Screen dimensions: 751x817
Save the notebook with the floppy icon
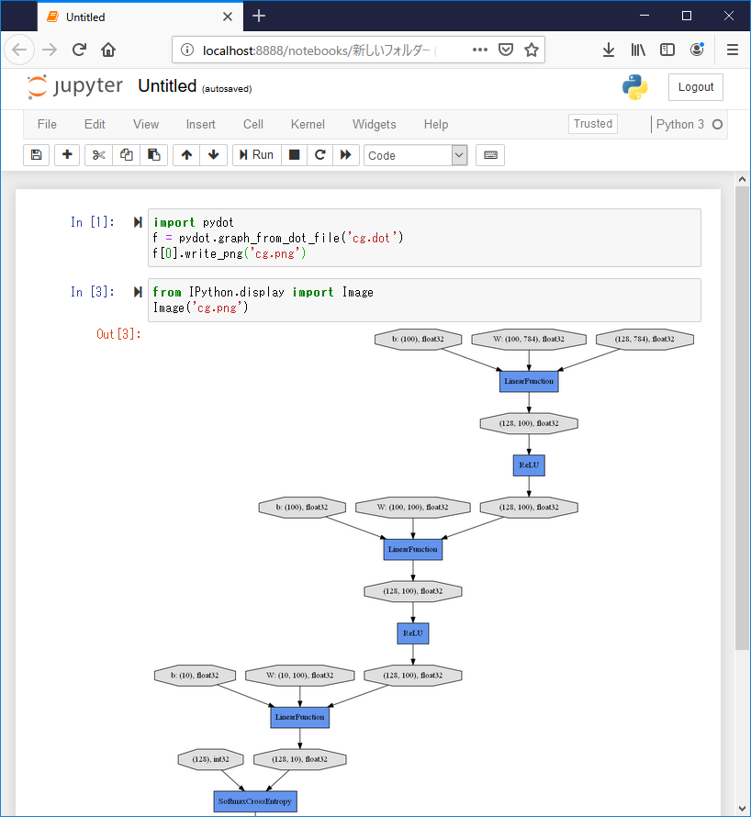coord(36,155)
